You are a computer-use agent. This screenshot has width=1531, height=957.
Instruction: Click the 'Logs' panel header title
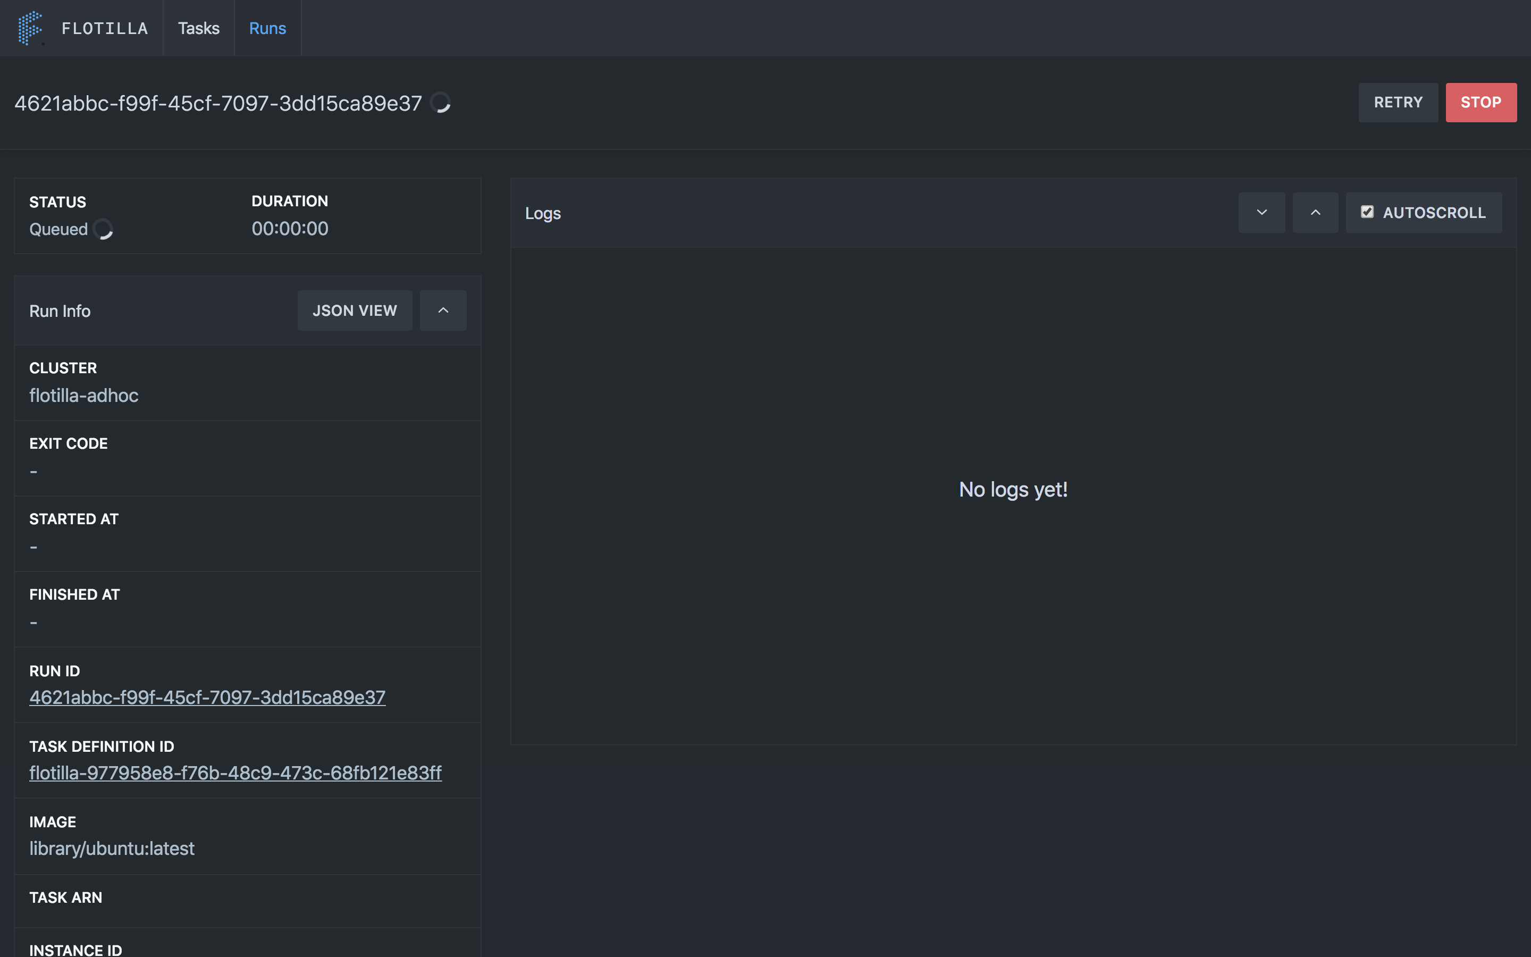(543, 213)
